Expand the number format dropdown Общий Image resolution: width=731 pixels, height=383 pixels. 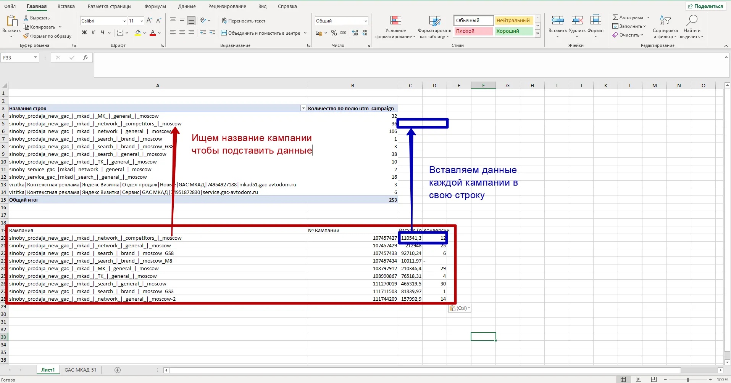click(365, 21)
